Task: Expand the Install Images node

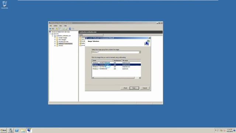Action: point(55,38)
